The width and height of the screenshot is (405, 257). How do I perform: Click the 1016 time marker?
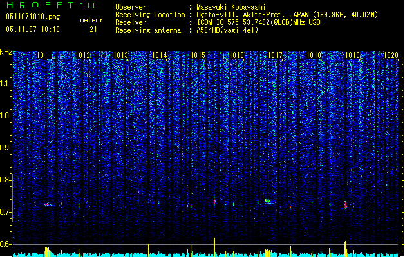point(236,55)
